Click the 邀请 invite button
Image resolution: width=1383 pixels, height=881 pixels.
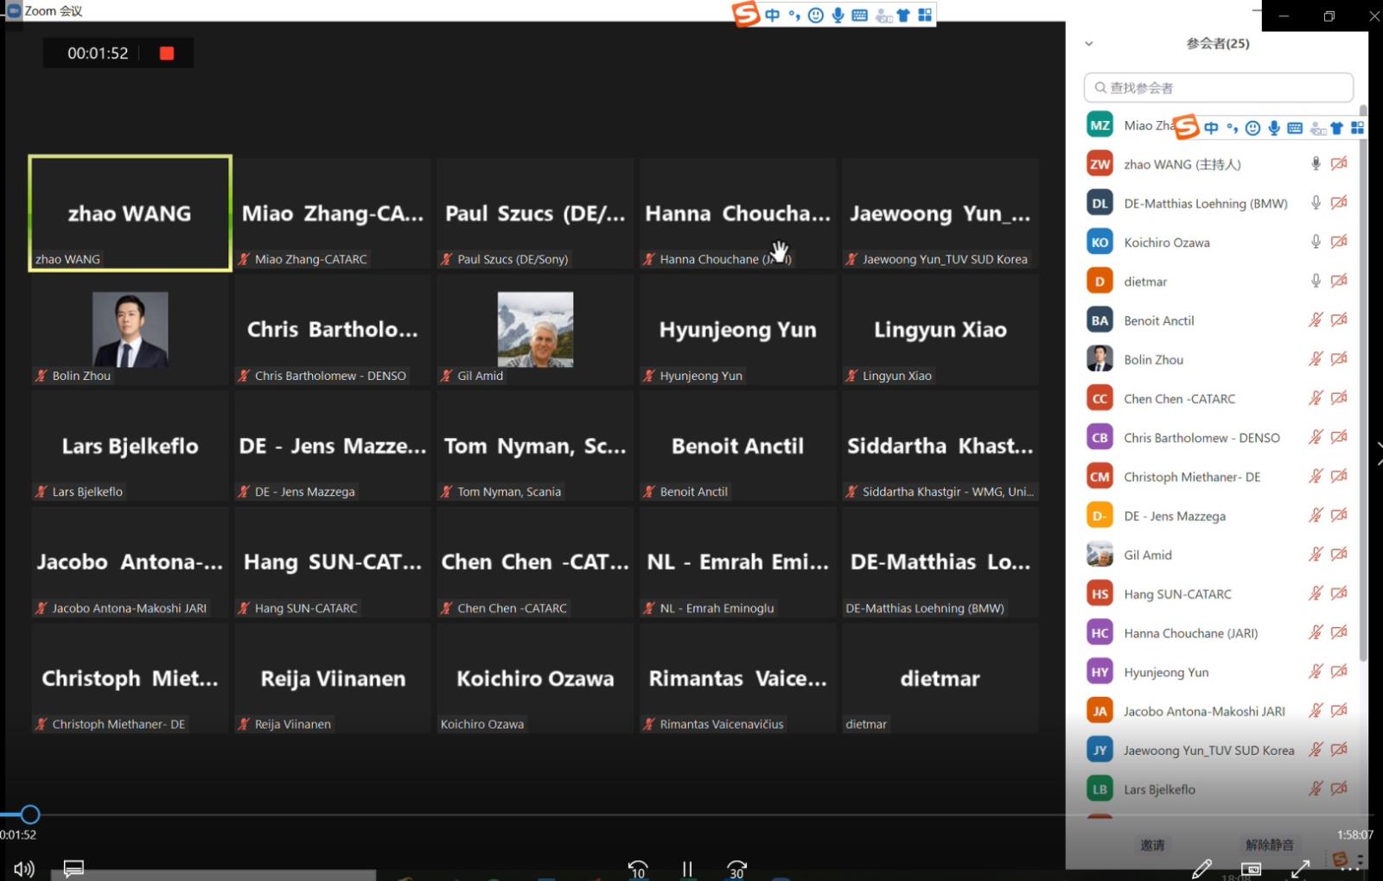pyautogui.click(x=1152, y=845)
